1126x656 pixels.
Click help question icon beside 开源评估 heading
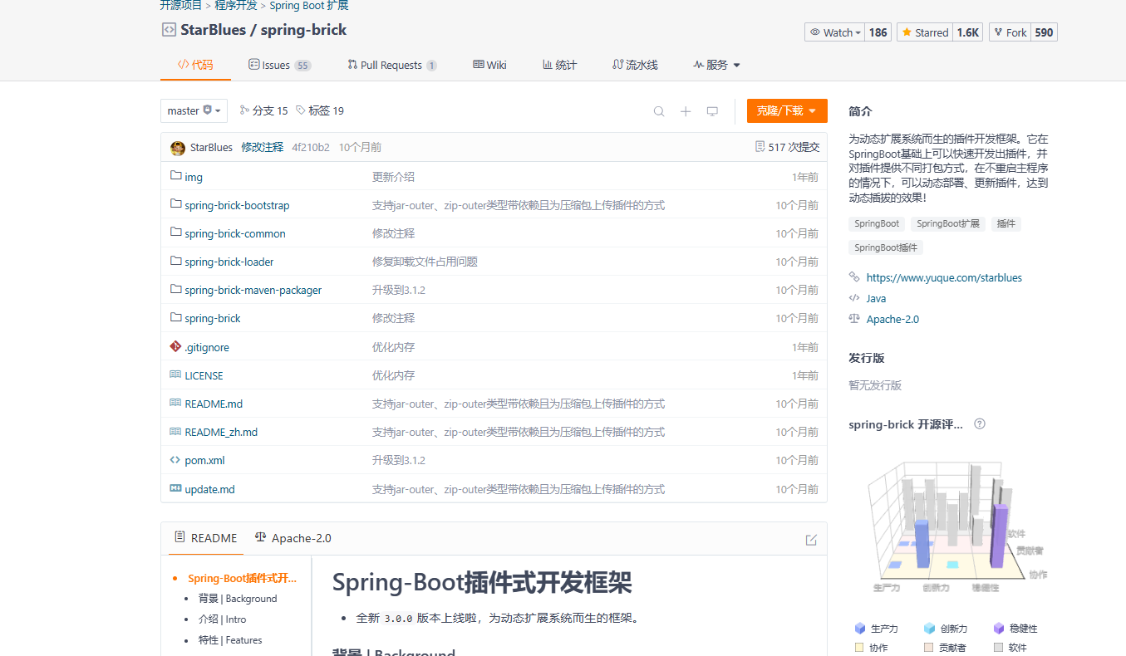tap(980, 424)
